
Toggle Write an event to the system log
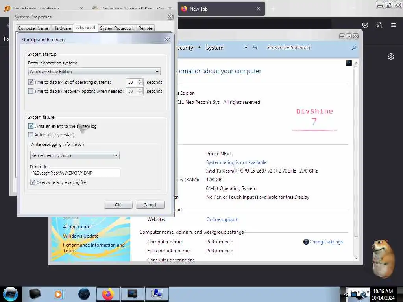31,126
